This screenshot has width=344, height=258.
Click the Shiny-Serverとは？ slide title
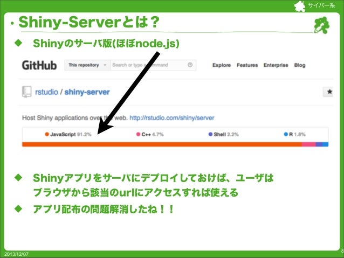tap(89, 22)
